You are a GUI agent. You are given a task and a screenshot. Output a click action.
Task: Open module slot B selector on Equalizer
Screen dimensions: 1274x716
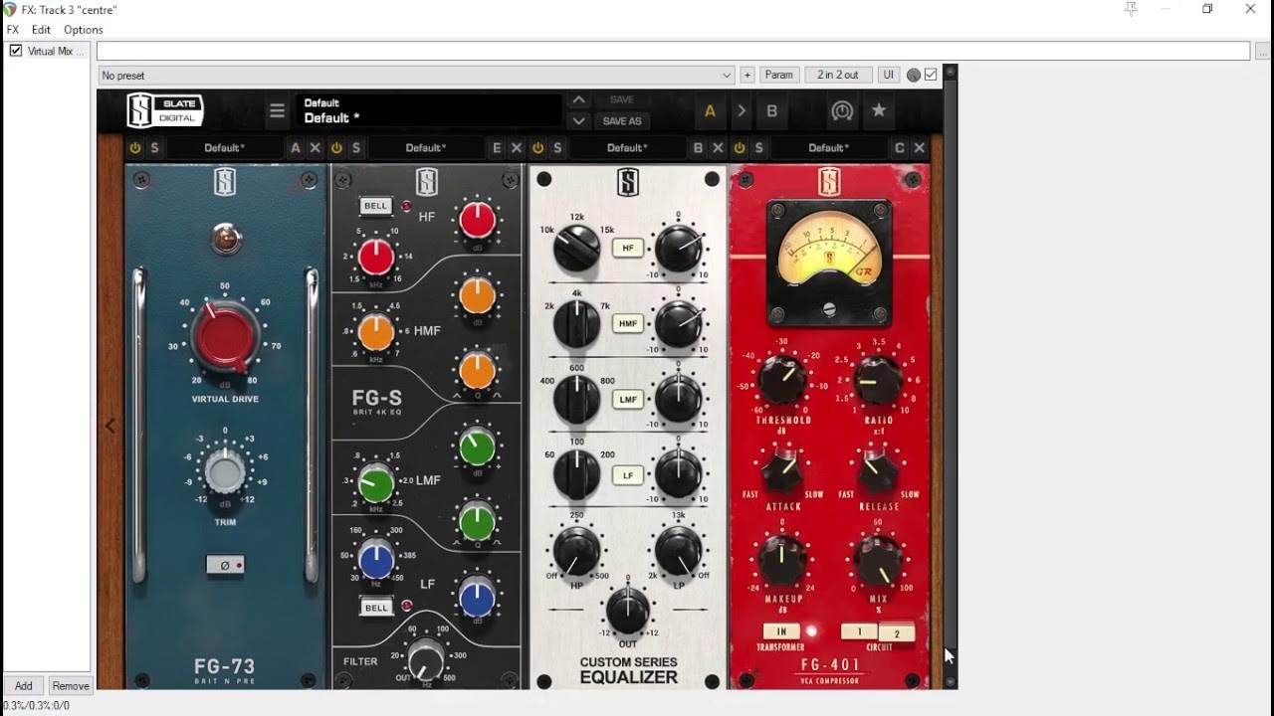698,148
